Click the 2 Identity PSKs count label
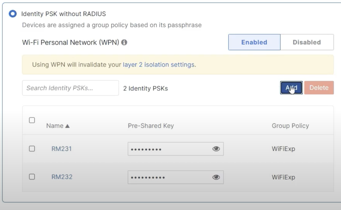The width and height of the screenshot is (341, 210). [x=145, y=88]
